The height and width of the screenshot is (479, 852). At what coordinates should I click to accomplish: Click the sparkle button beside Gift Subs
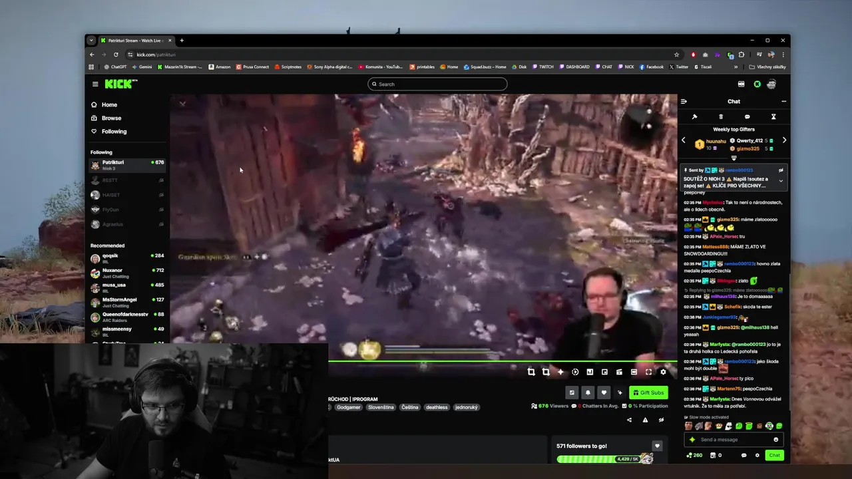[620, 393]
